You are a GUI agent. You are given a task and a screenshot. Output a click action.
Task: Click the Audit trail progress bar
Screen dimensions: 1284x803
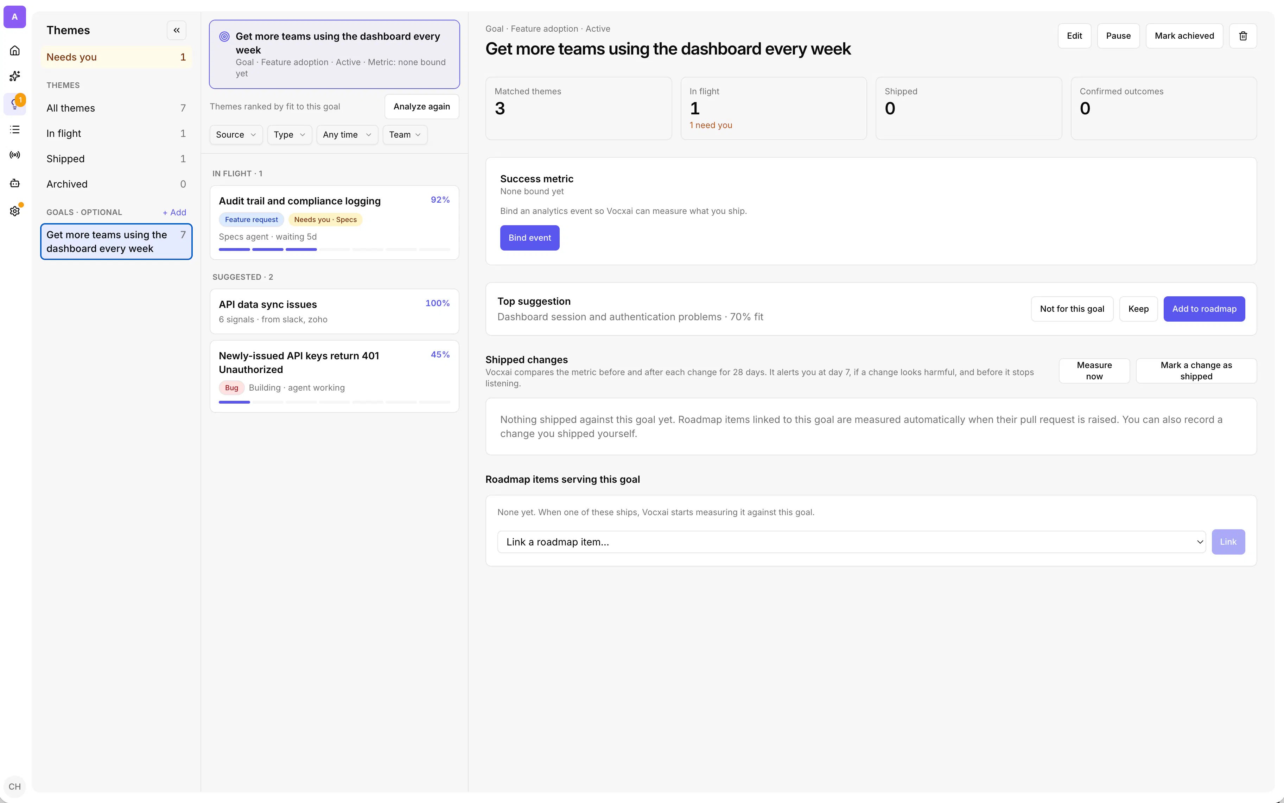click(335, 249)
